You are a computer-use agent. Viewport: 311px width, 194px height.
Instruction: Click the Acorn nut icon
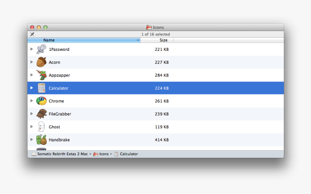pyautogui.click(x=41, y=62)
